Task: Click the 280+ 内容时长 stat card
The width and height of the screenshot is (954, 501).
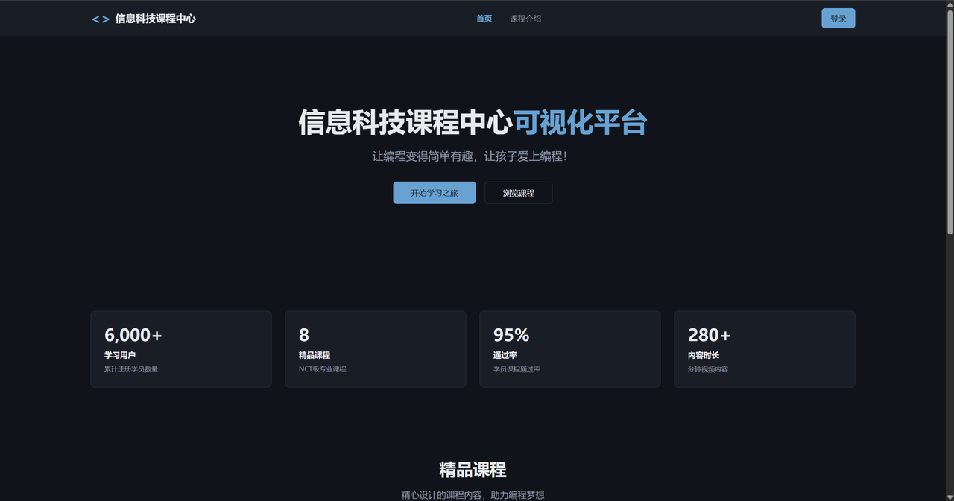Action: (764, 348)
